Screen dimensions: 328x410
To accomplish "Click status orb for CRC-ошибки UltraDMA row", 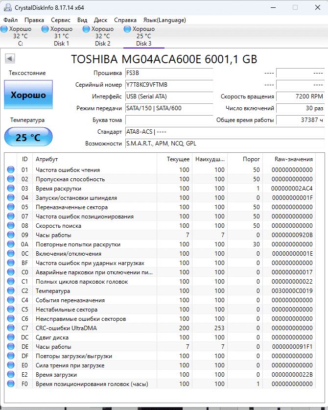I will click(11, 328).
